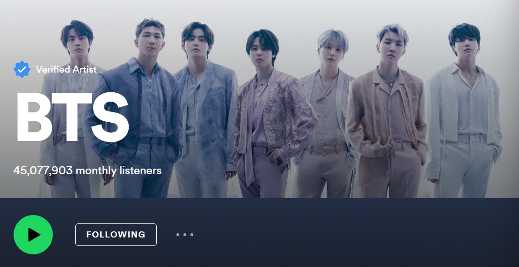Click the letter S in the BTS heading
Viewport: 519px width, 267px height.
[x=110, y=117]
